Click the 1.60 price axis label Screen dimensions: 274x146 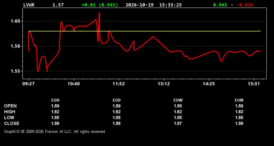pyautogui.click(x=15, y=21)
